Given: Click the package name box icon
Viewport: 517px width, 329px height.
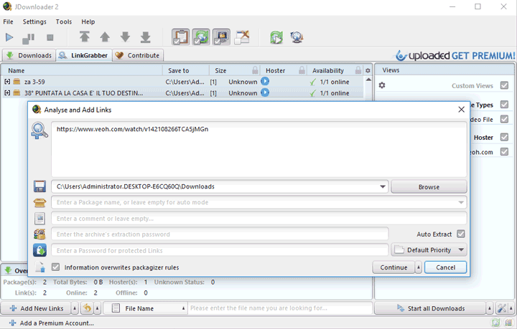Looking at the screenshot, I should 39,202.
